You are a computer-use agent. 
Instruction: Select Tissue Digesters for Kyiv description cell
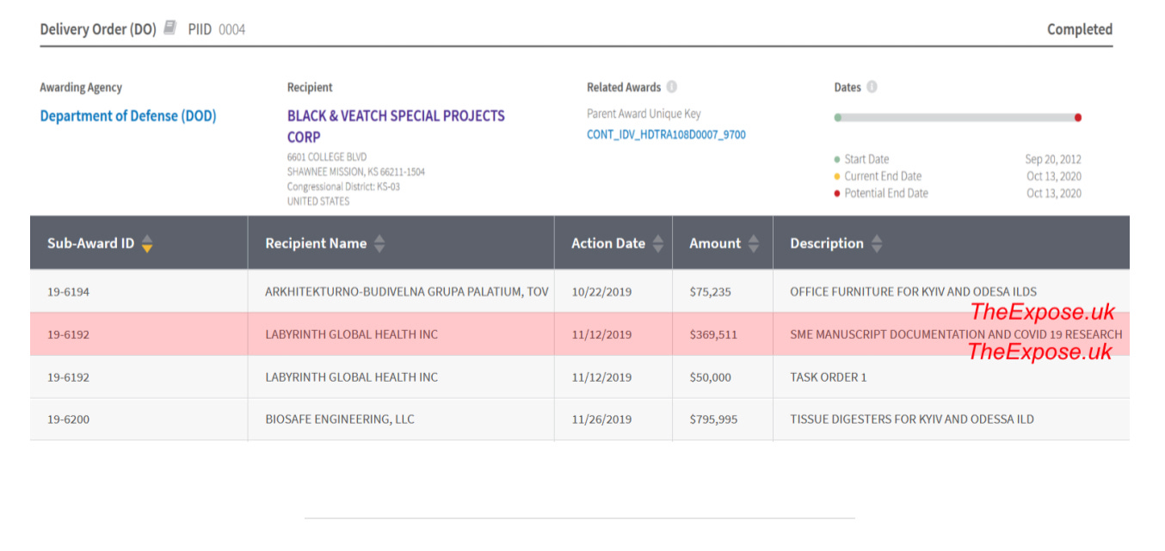(951, 419)
